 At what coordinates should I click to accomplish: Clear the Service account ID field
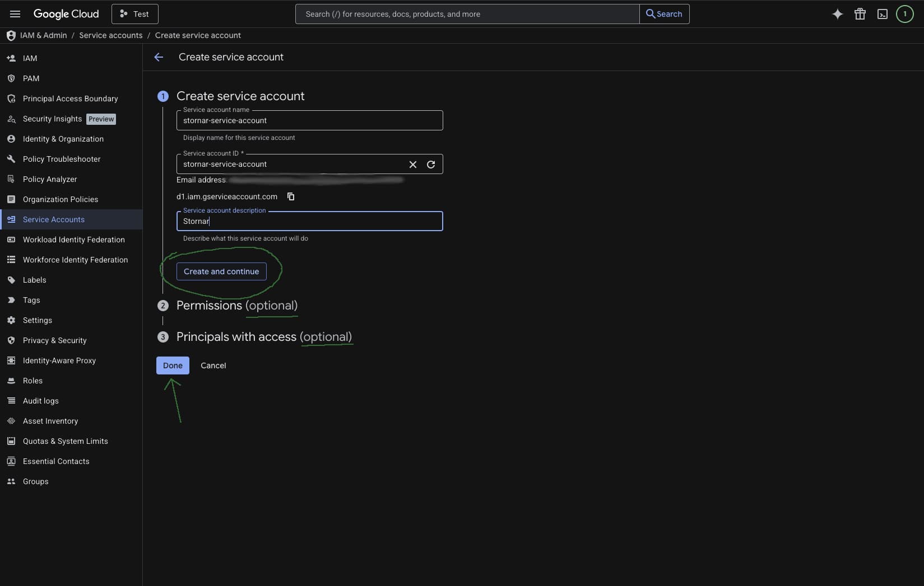coord(413,164)
